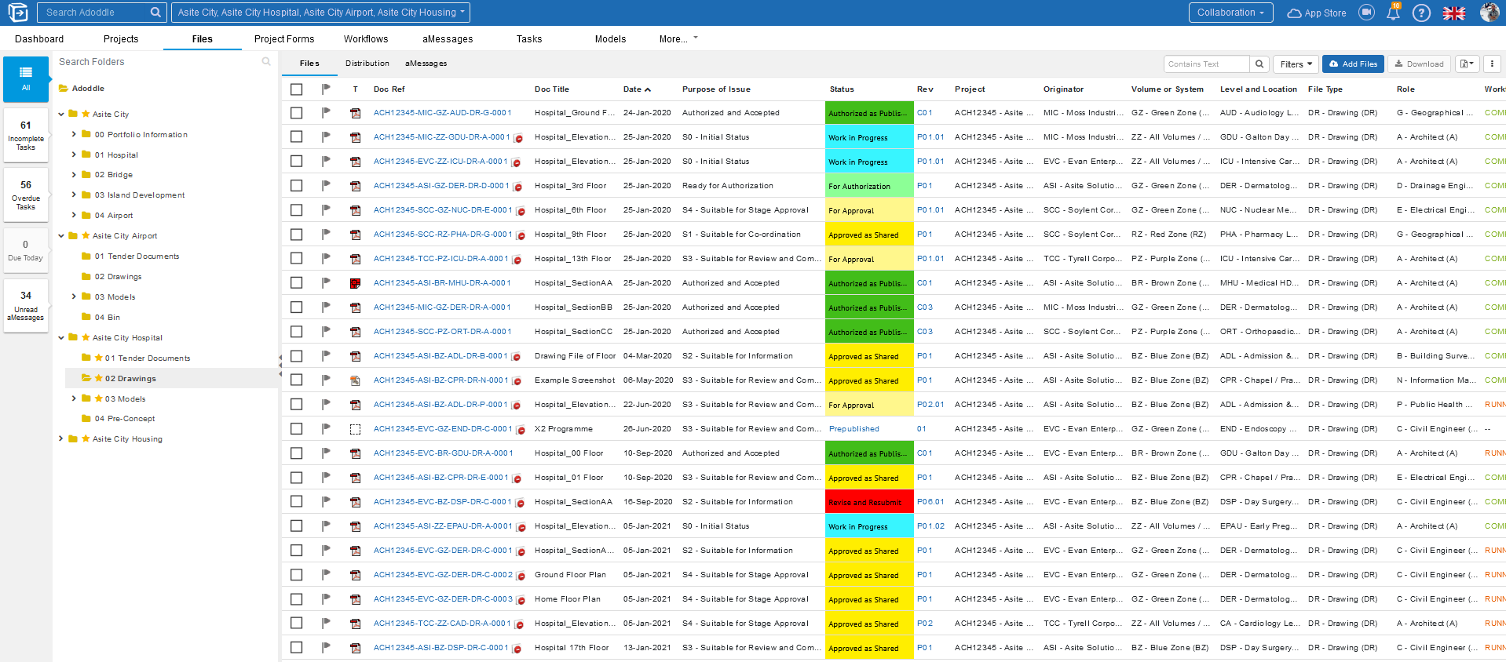Open the user profile avatar

[1490, 13]
